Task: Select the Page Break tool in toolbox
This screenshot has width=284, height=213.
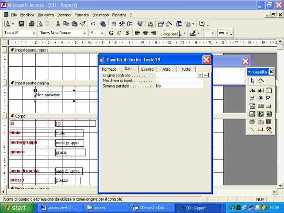Action: point(252,122)
